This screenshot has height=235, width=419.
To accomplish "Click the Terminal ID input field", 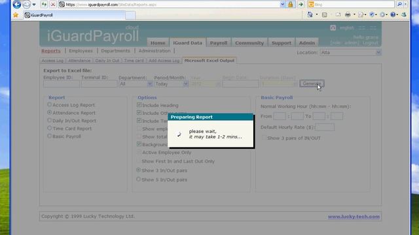I will (99, 84).
